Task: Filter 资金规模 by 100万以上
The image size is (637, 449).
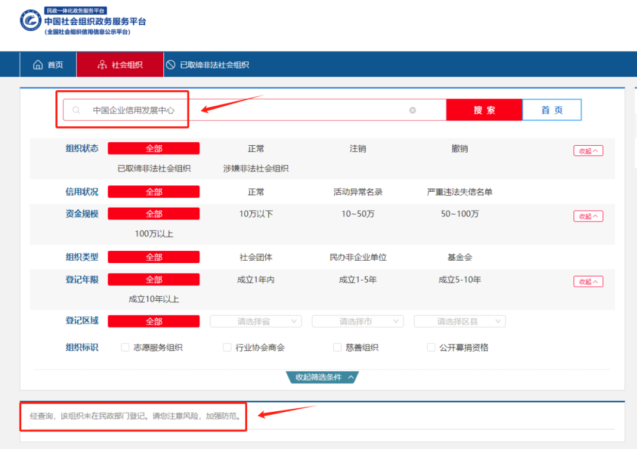Action: click(x=154, y=234)
